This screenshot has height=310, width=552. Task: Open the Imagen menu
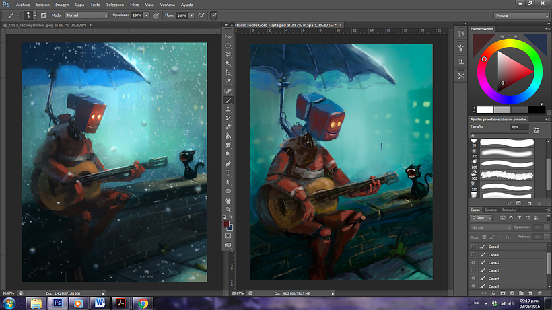(62, 5)
